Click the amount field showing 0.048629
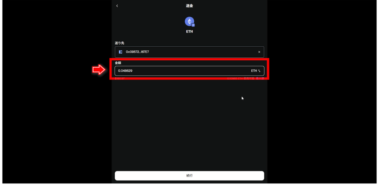 click(189, 71)
